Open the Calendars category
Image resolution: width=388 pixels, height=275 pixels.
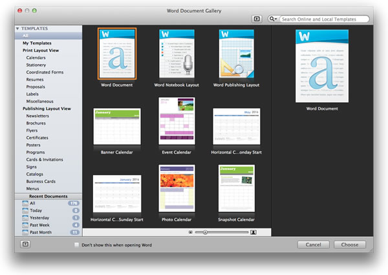click(x=36, y=57)
